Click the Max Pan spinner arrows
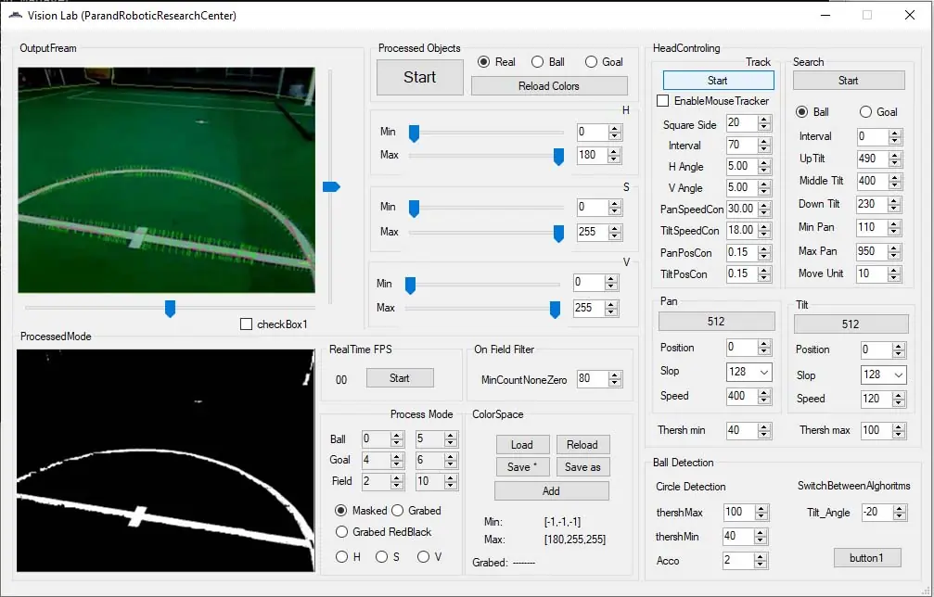The height and width of the screenshot is (597, 934). tap(894, 252)
